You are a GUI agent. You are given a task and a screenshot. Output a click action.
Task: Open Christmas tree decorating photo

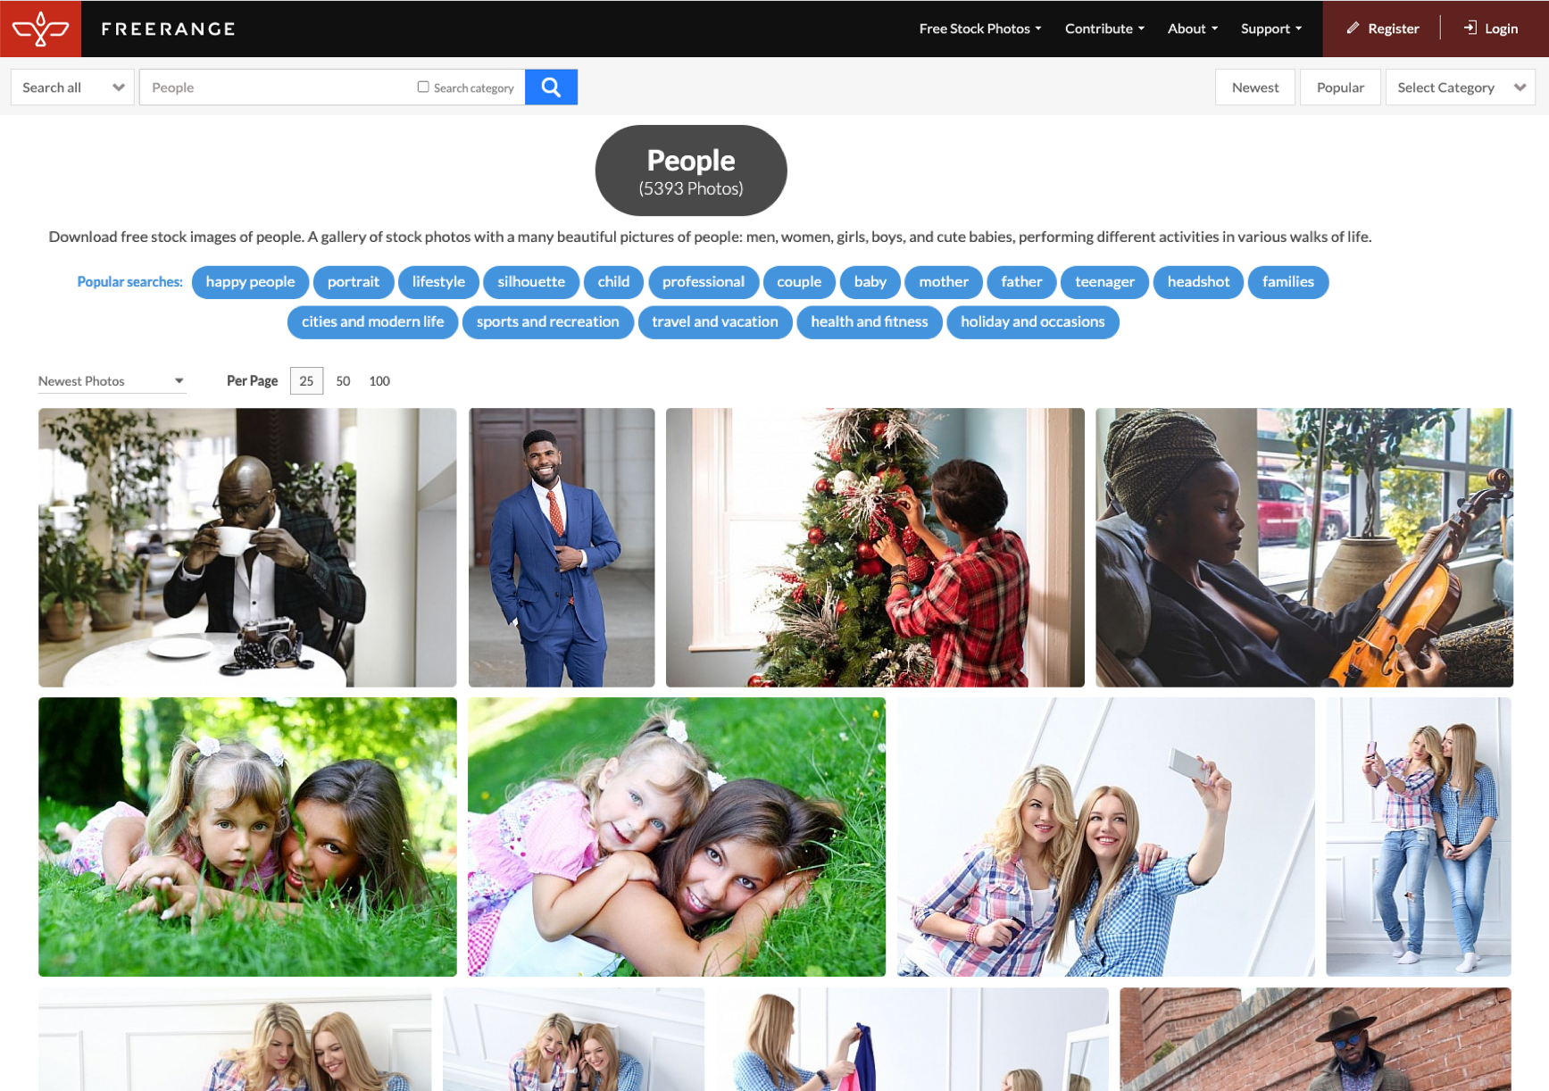(x=875, y=547)
